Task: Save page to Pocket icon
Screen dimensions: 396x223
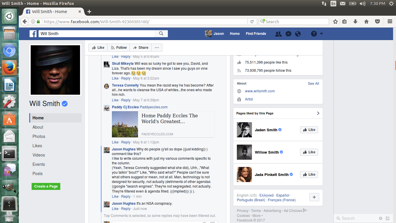Action: (377, 21)
